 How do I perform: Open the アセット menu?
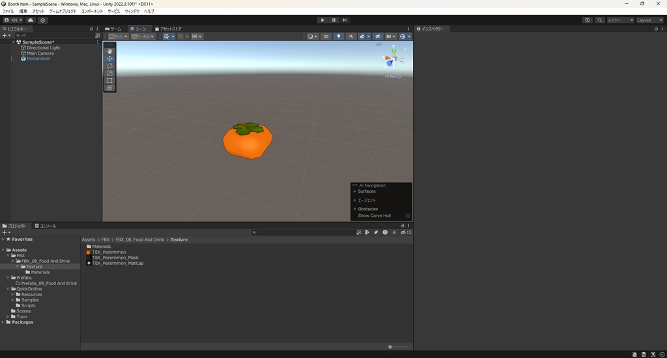click(38, 11)
